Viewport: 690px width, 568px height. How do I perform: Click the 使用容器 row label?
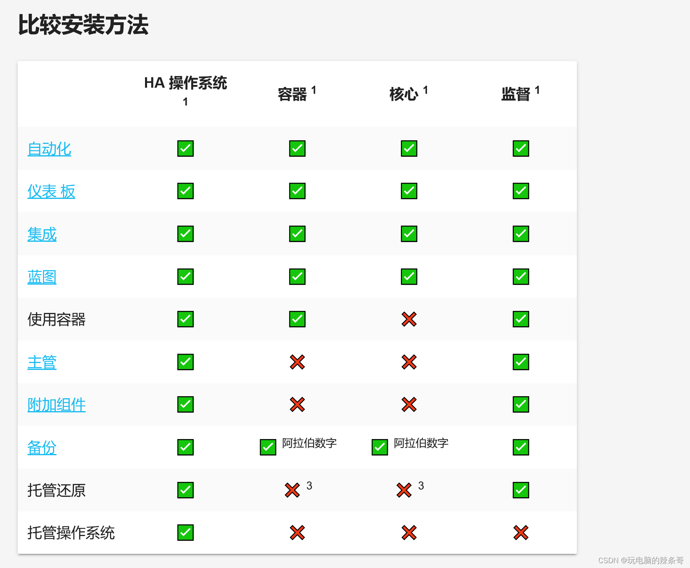point(57,319)
